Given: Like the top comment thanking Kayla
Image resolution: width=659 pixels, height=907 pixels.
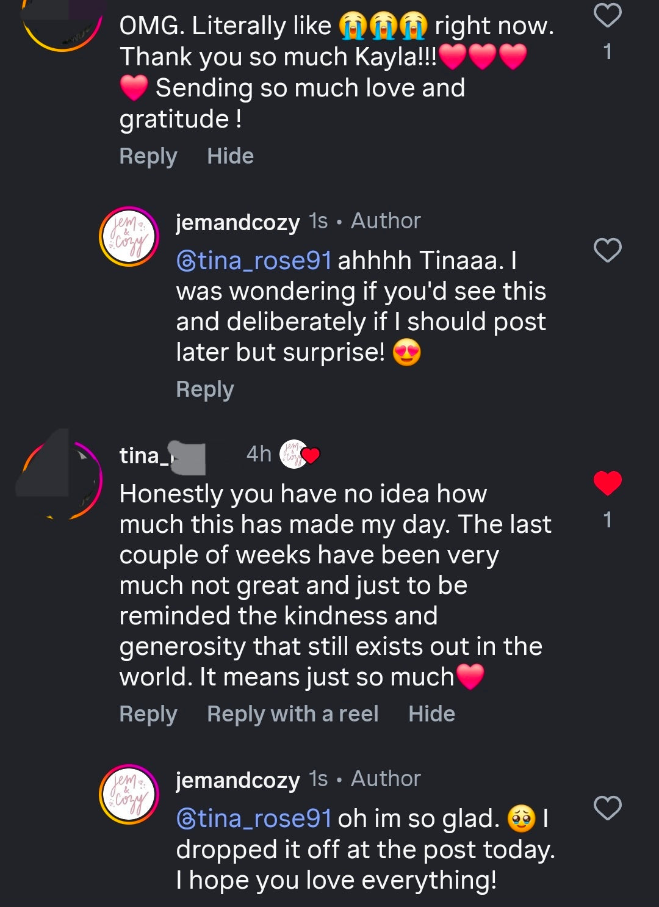Looking at the screenshot, I should [x=607, y=15].
